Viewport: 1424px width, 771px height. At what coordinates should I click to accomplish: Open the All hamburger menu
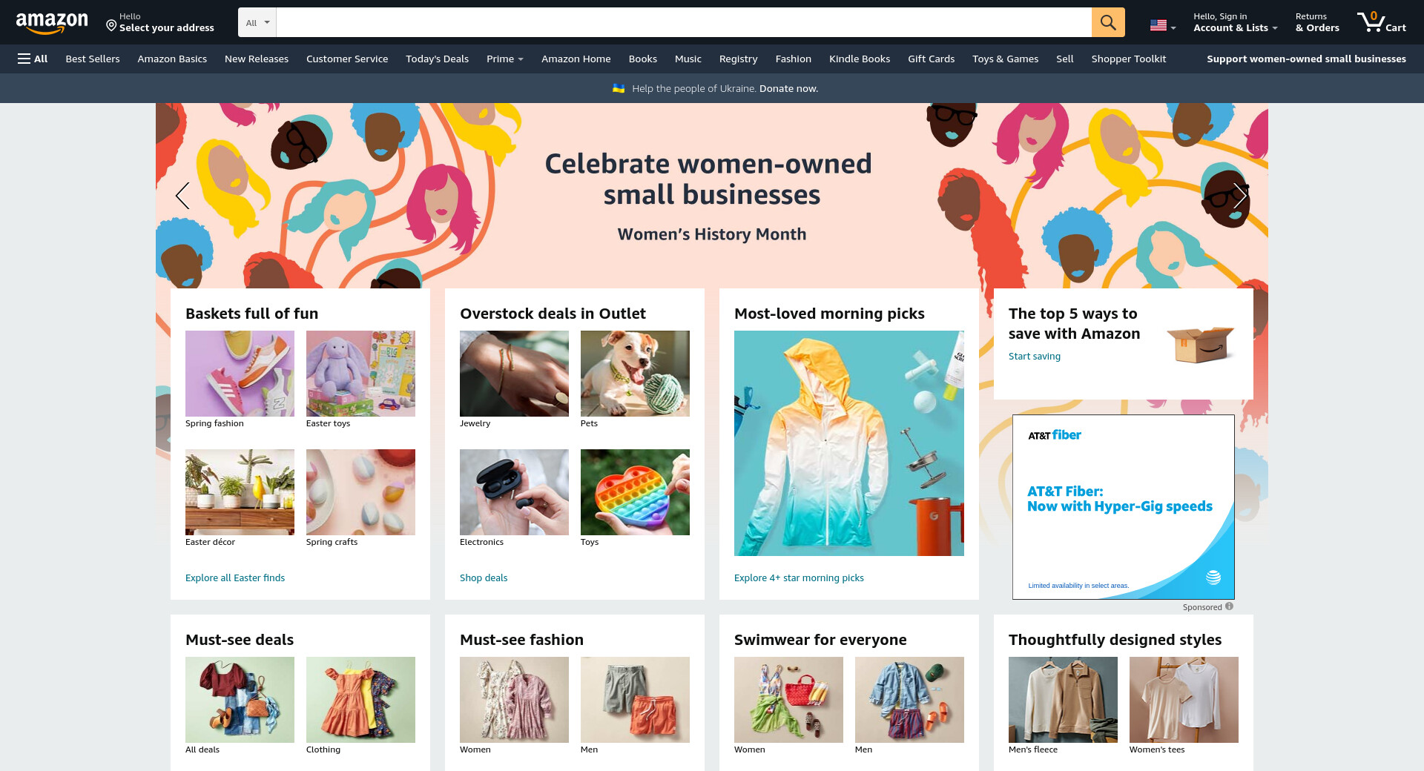click(33, 59)
